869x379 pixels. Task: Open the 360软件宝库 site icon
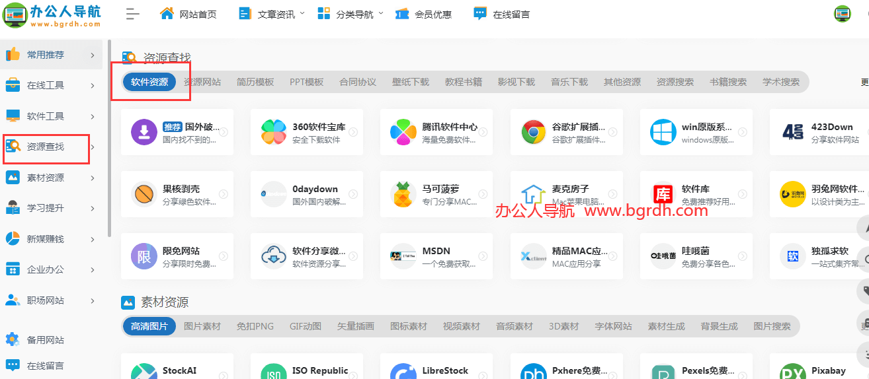[x=273, y=132]
